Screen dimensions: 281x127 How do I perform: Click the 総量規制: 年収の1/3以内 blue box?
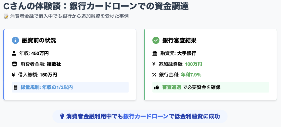(70, 87)
